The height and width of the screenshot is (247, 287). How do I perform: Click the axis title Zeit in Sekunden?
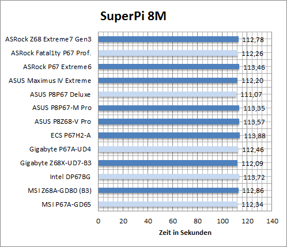tap(185, 233)
